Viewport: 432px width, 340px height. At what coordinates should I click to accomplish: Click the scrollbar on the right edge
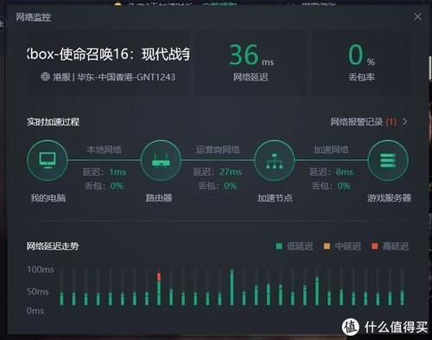(x=430, y=68)
